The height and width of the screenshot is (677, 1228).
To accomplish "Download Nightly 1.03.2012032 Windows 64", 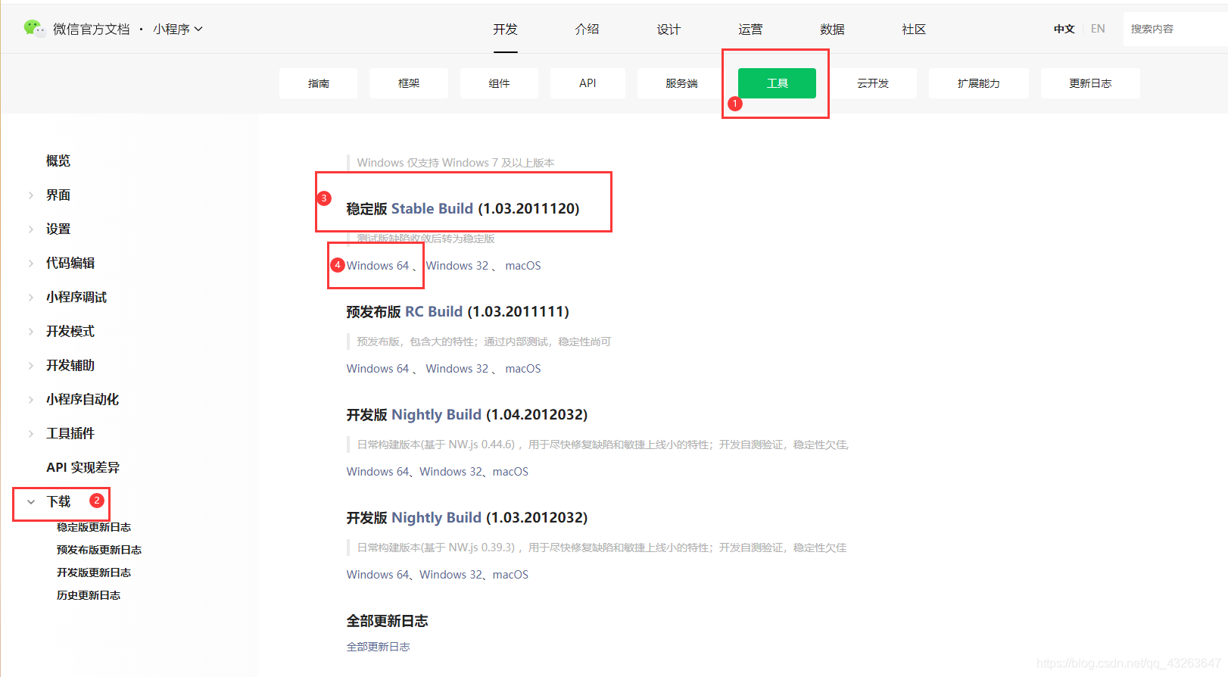I will click(x=378, y=575).
